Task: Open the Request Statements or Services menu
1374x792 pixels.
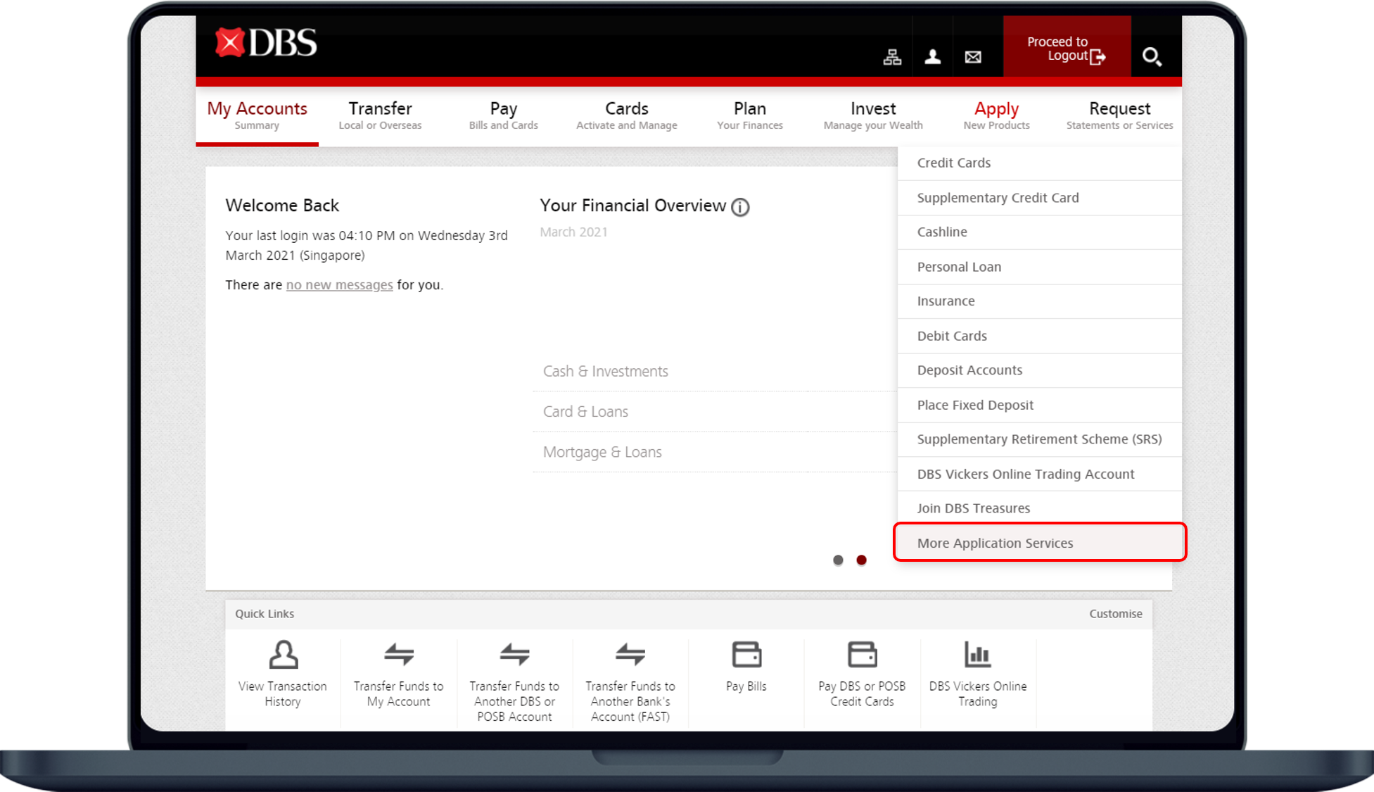Action: (1119, 115)
